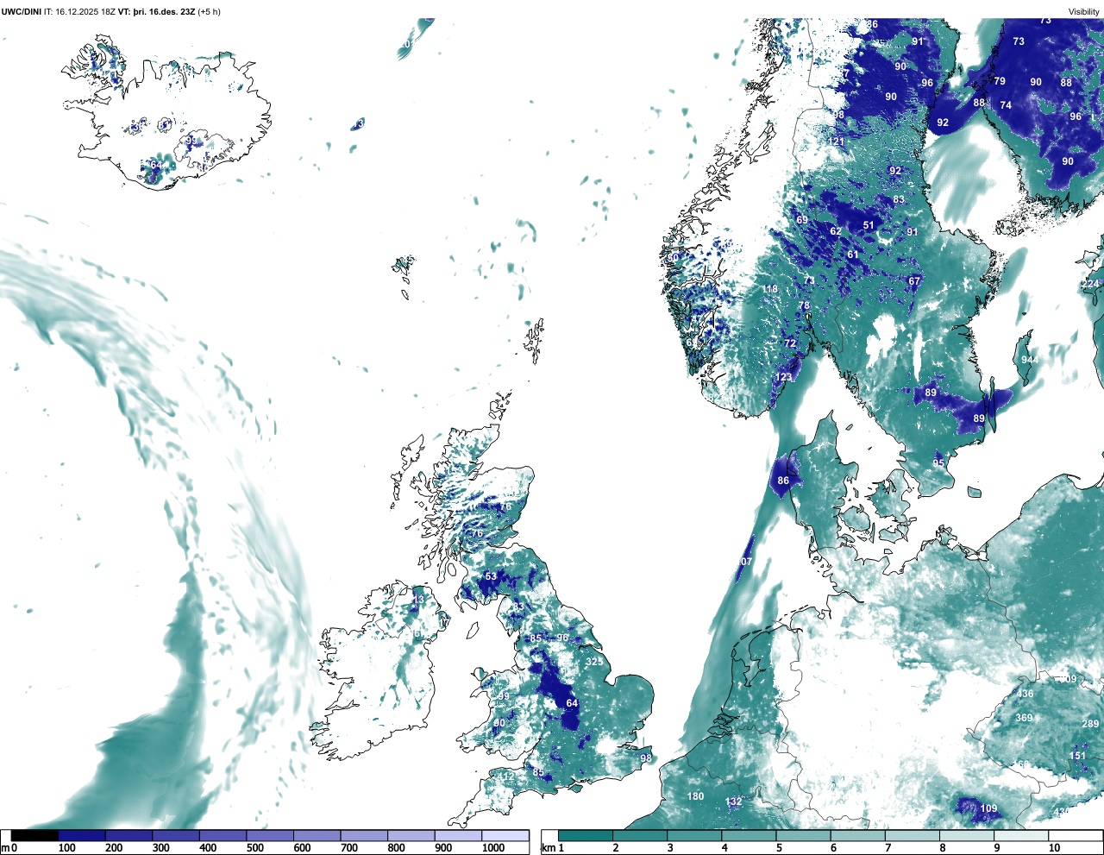Screen dimensions: 1104x855
Task: Click the 5–6 km legend swatch
Action: click(803, 835)
